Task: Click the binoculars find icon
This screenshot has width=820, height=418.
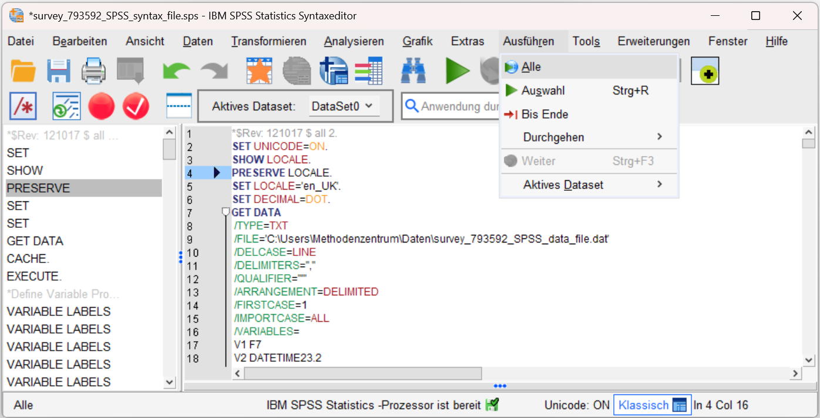Action: coord(414,71)
